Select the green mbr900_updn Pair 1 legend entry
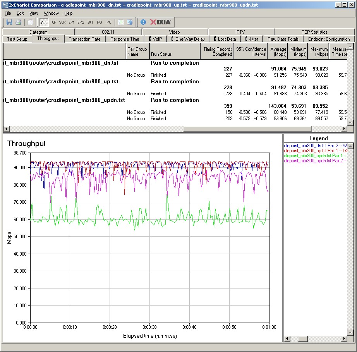The width and height of the screenshot is (357, 352). tap(316, 156)
